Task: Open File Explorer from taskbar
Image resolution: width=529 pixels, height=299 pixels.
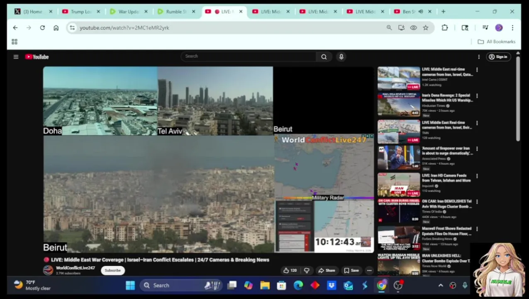Action: tap(265, 285)
